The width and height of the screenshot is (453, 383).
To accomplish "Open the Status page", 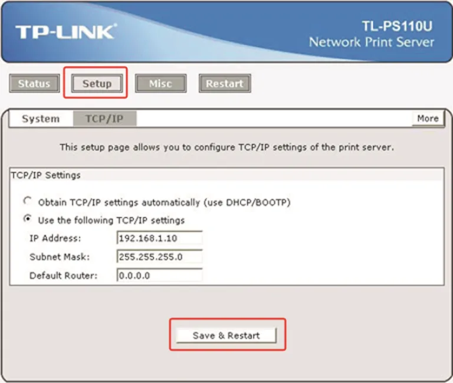I will click(34, 84).
